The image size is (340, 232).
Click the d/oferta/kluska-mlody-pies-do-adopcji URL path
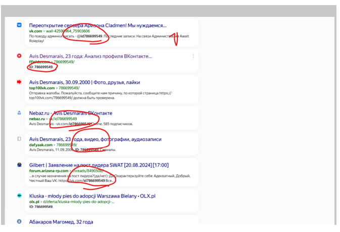pyautogui.click(x=79, y=202)
